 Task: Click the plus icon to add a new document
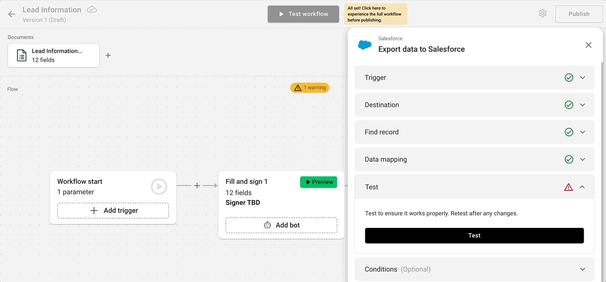coord(108,55)
